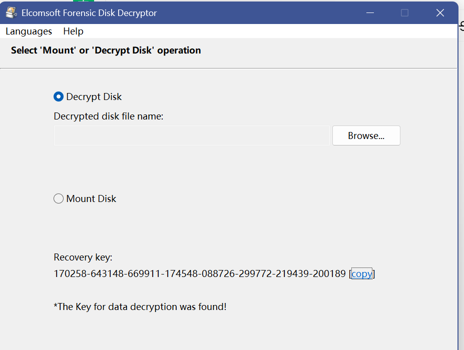Select the Decrypt Disk radio button

coord(59,96)
